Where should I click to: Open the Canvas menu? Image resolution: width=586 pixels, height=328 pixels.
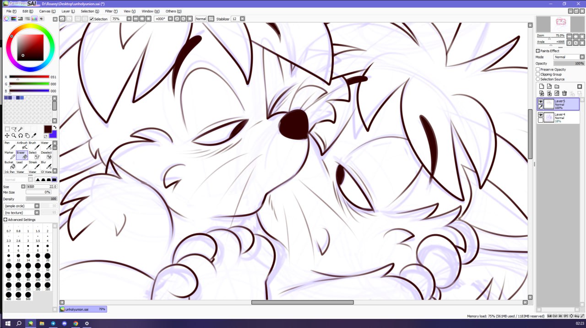(47, 11)
